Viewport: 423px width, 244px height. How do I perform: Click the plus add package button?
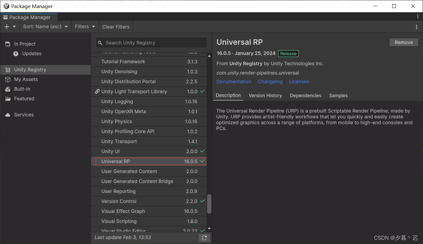click(7, 27)
